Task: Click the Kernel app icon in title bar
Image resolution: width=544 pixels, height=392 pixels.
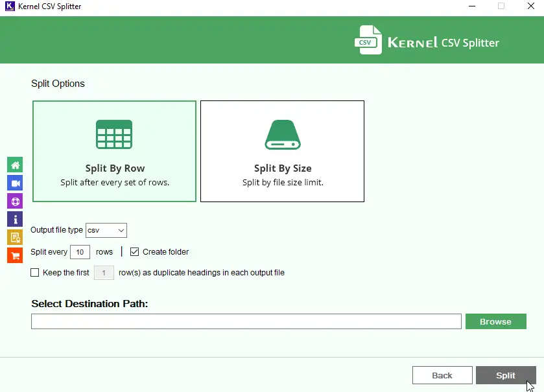Action: (10, 6)
